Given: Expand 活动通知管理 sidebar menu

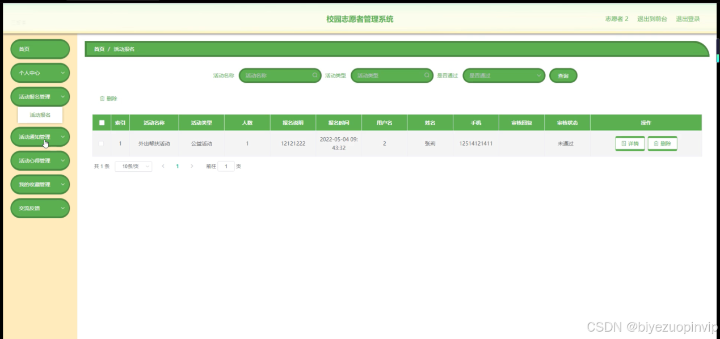Looking at the screenshot, I should click(40, 137).
